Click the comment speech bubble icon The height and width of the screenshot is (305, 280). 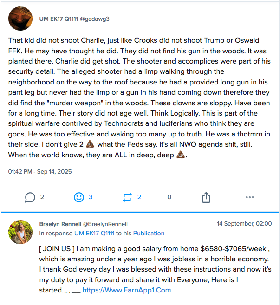tap(30, 197)
